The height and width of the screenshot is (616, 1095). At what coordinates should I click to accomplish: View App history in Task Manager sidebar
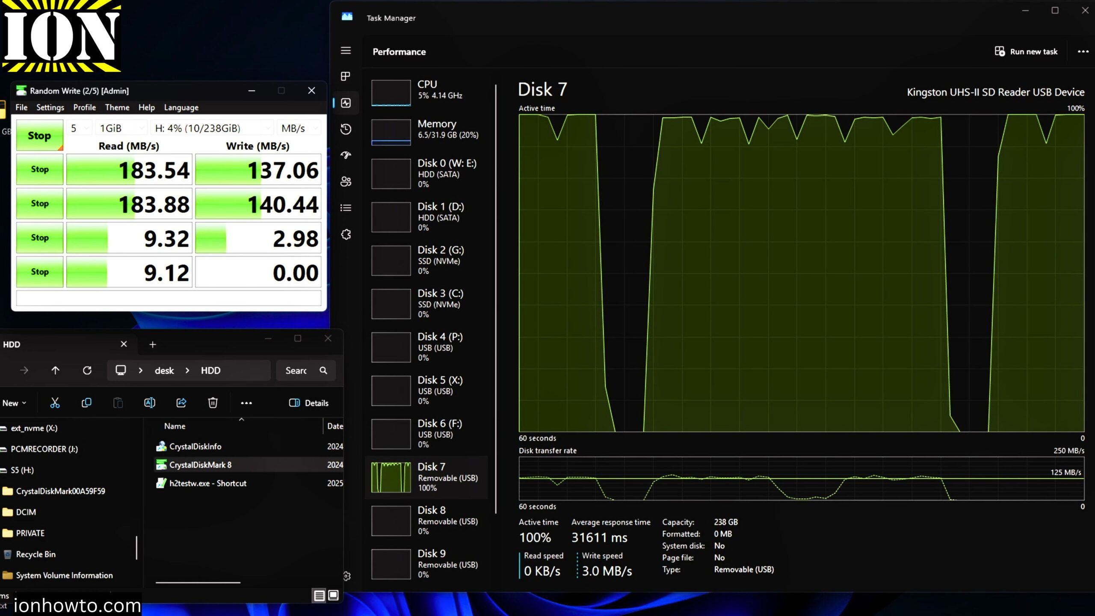point(346,129)
